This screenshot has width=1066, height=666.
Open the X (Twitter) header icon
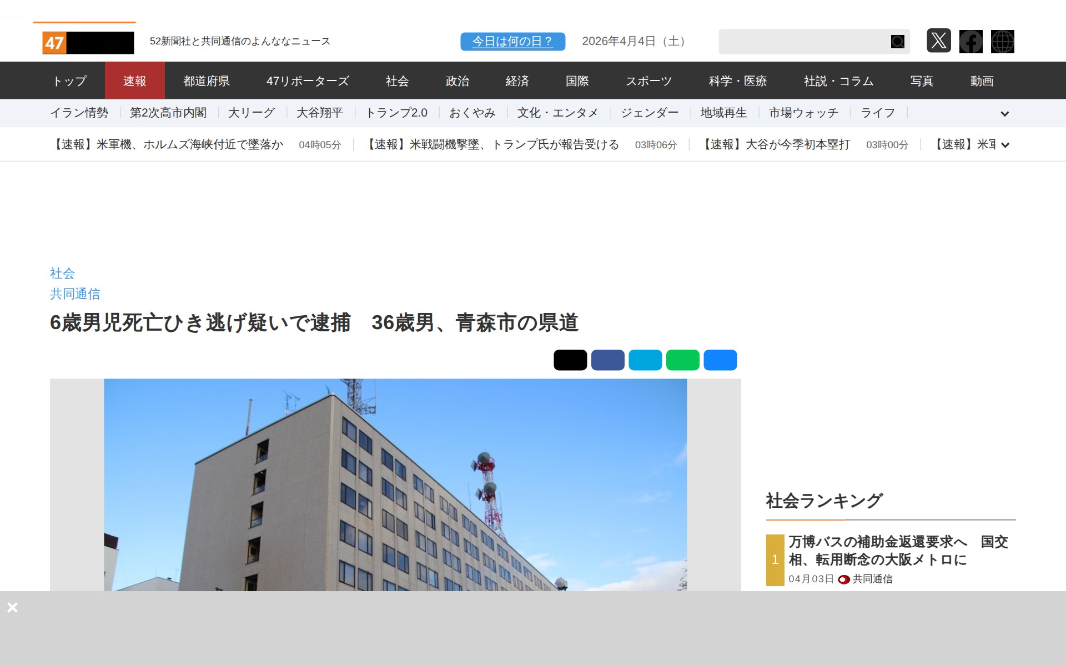click(938, 41)
